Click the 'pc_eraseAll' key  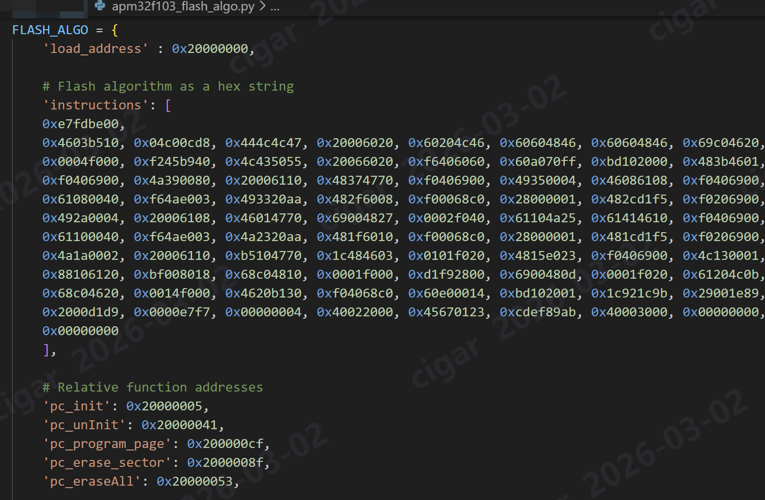(x=92, y=482)
